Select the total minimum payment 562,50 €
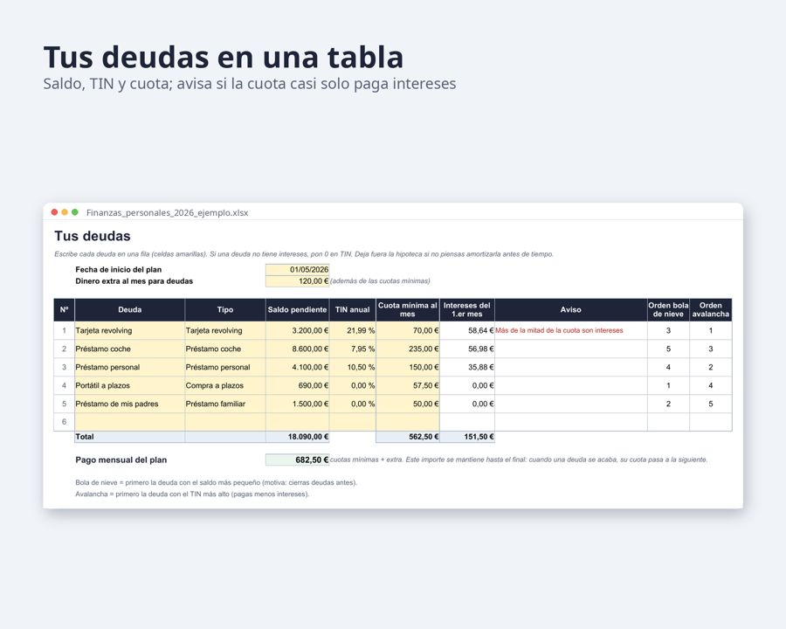This screenshot has width=786, height=629. [x=408, y=437]
